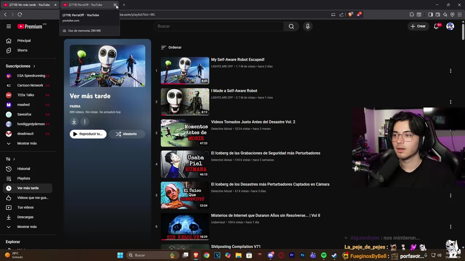This screenshot has height=261, width=465.
Task: Expand Mostrar más under subscriptions
Action: tap(26, 143)
